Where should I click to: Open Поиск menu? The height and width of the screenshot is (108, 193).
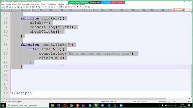click(14, 4)
